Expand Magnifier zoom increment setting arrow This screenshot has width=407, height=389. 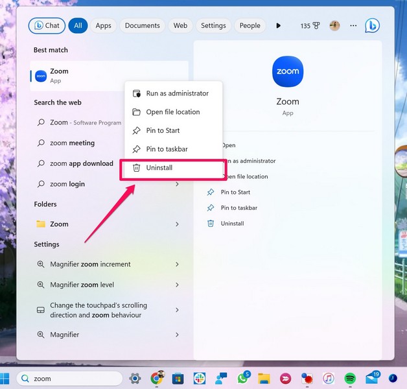177,265
